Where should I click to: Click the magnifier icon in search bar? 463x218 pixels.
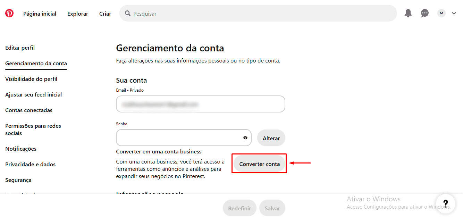tap(128, 14)
